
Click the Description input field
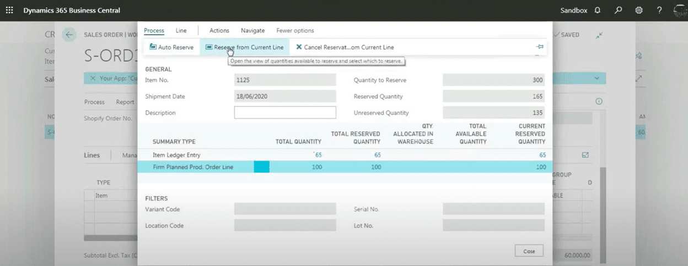pyautogui.click(x=285, y=113)
